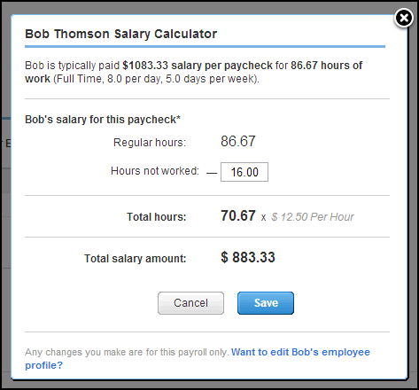Image resolution: width=419 pixels, height=390 pixels.
Task: Click the Total salary amount label
Action: click(x=136, y=259)
